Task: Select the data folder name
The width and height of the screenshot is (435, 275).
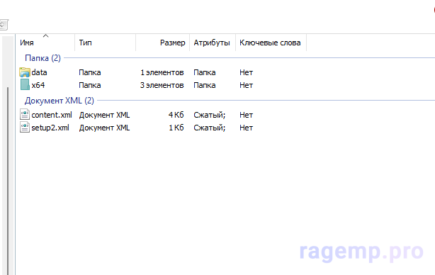Action: [39, 72]
